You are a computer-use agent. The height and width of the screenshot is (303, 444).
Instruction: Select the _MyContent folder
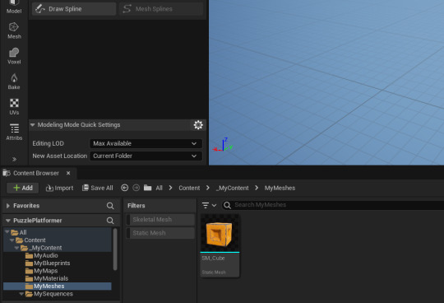coord(58,248)
